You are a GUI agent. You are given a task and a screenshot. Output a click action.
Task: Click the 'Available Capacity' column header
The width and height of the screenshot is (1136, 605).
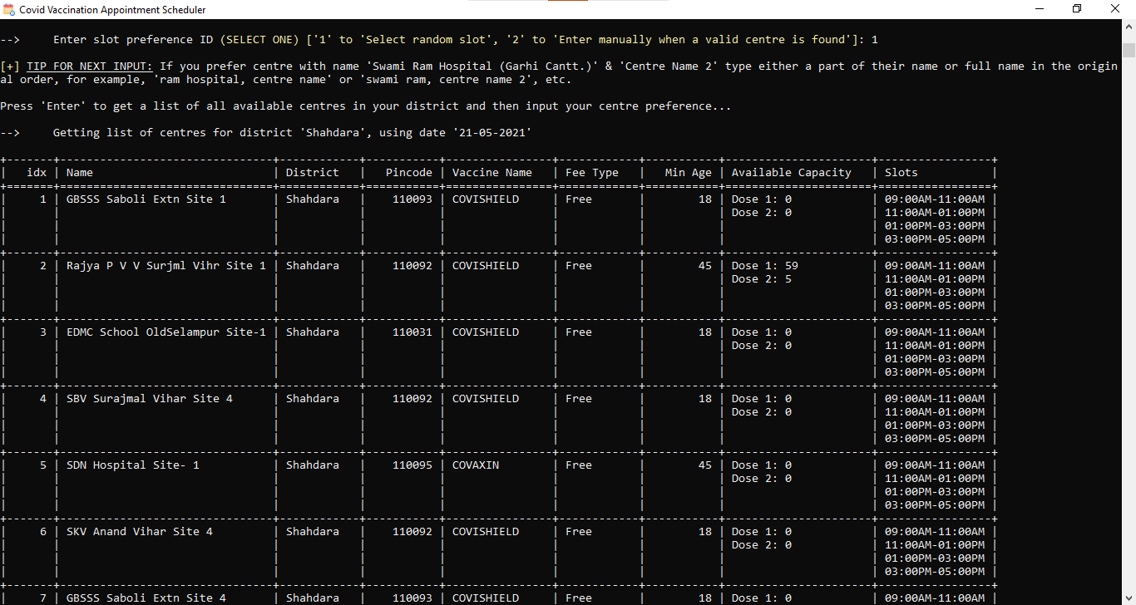coord(792,173)
